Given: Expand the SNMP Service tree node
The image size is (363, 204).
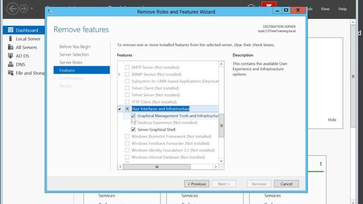Looking at the screenshot, I should [x=120, y=74].
